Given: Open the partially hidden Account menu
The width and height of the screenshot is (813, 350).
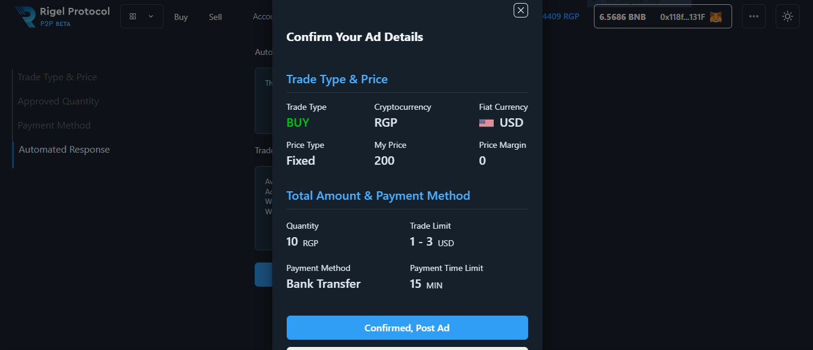Looking at the screenshot, I should click(263, 17).
